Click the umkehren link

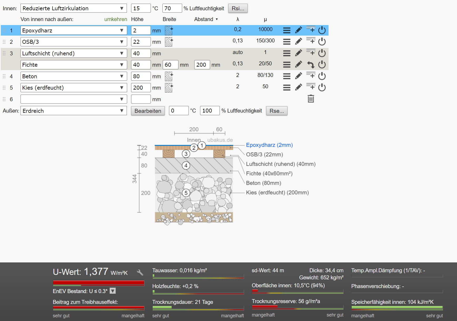[116, 19]
